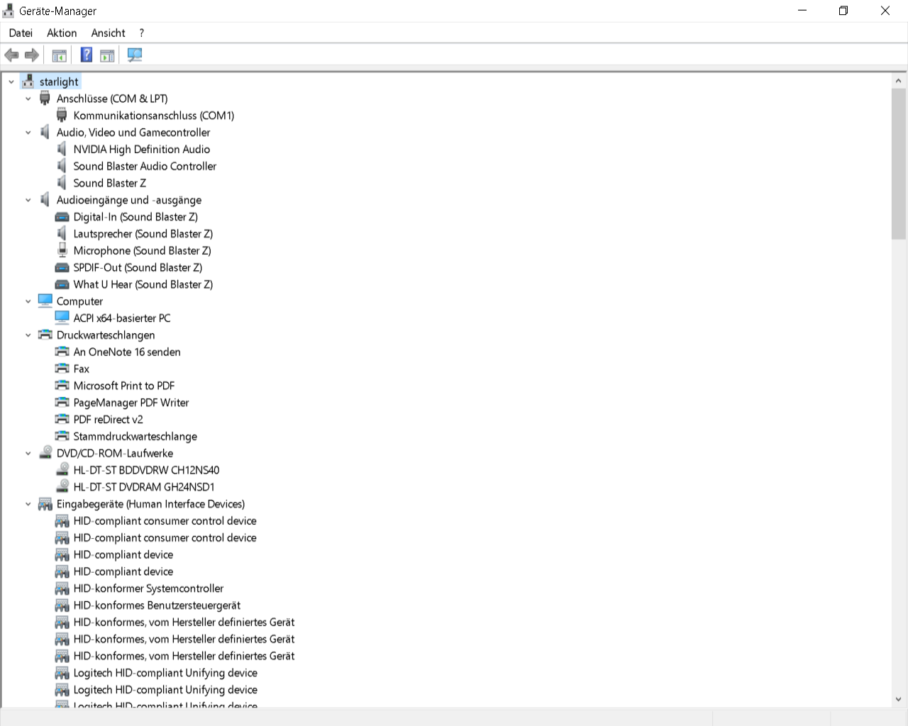Click the monitor icon beside the Computer category
908x726 pixels.
[45, 301]
